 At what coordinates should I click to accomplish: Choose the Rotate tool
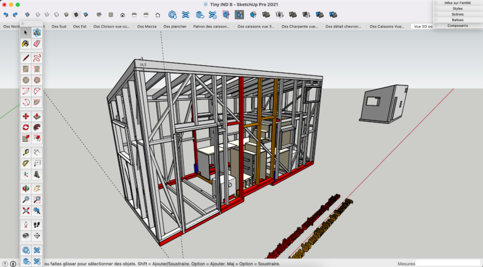coord(26,128)
